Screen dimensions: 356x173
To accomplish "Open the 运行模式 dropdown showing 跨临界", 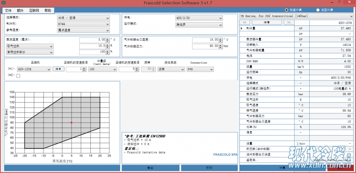I will click(x=199, y=25).
